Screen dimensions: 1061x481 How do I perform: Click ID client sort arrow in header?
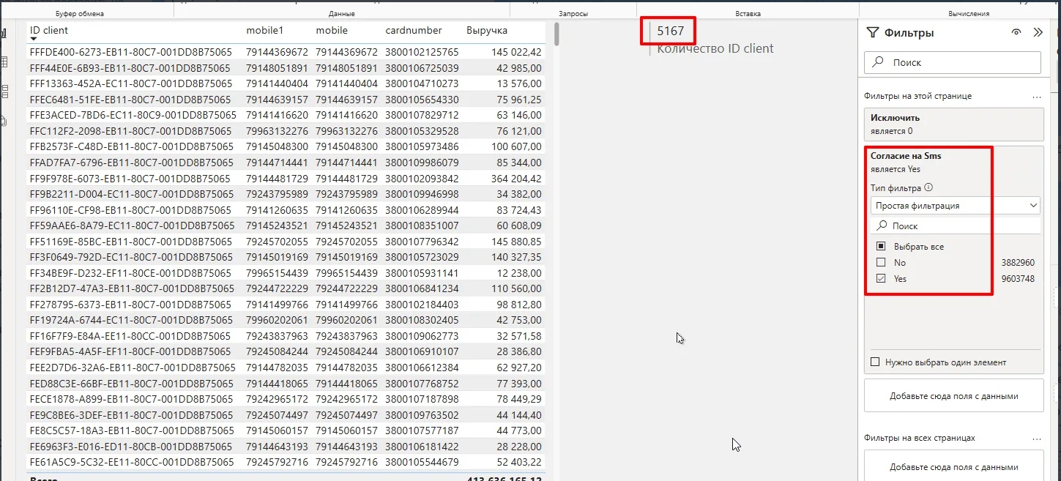click(x=34, y=39)
